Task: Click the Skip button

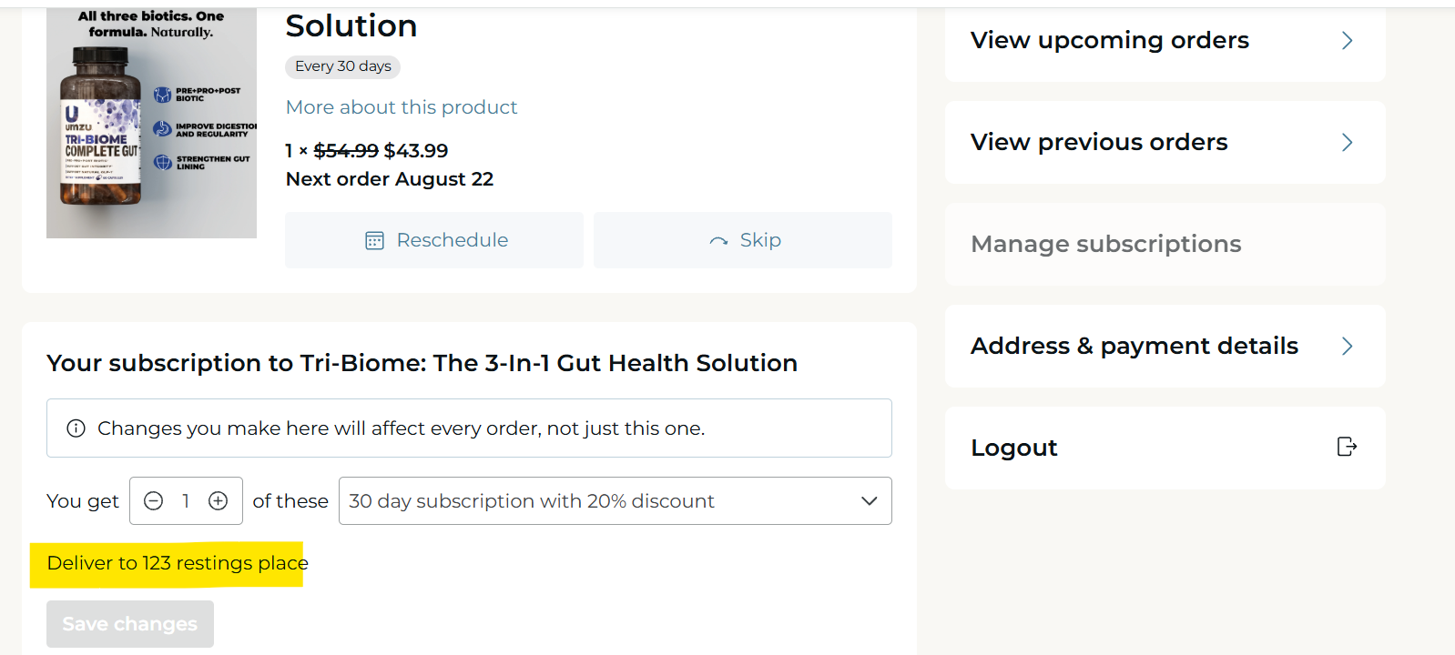Action: click(743, 240)
